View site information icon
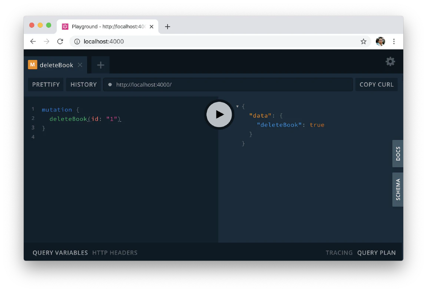This screenshot has height=292, width=427. (77, 41)
